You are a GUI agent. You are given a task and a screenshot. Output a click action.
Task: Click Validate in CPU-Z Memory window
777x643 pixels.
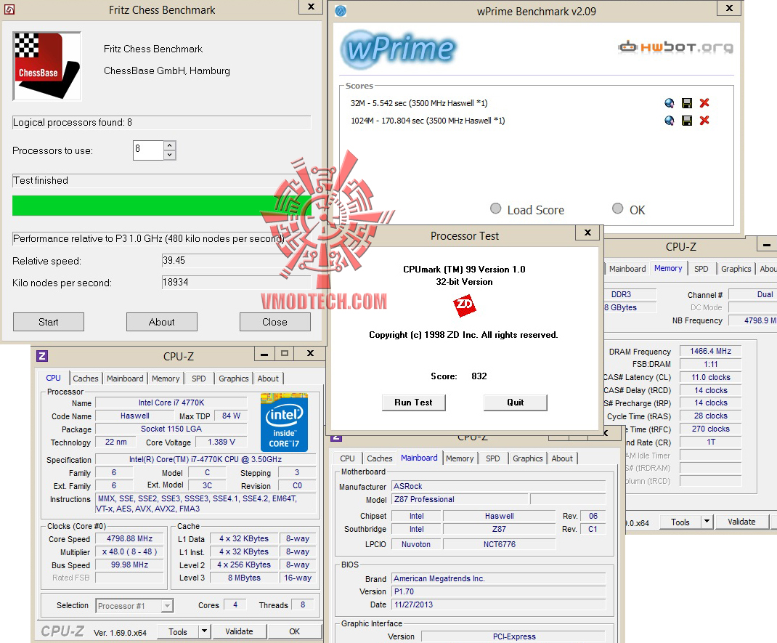click(x=741, y=522)
